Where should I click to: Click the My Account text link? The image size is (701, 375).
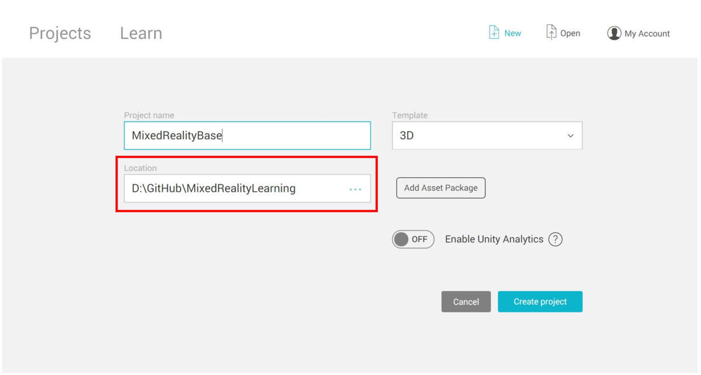coord(647,34)
